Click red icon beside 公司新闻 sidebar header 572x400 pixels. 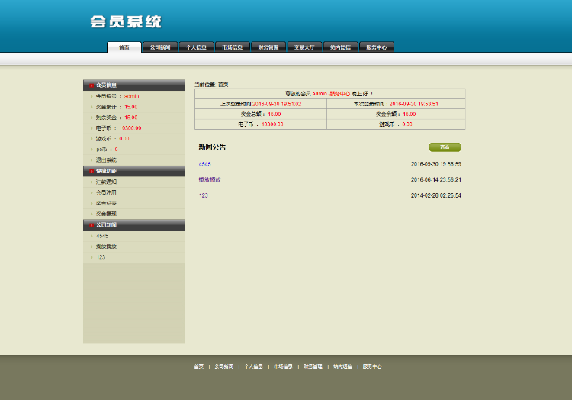coord(92,225)
